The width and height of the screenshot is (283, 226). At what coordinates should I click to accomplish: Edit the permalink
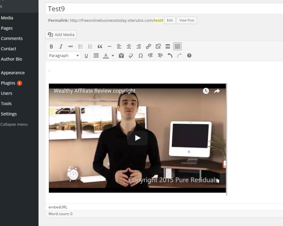coord(170,20)
